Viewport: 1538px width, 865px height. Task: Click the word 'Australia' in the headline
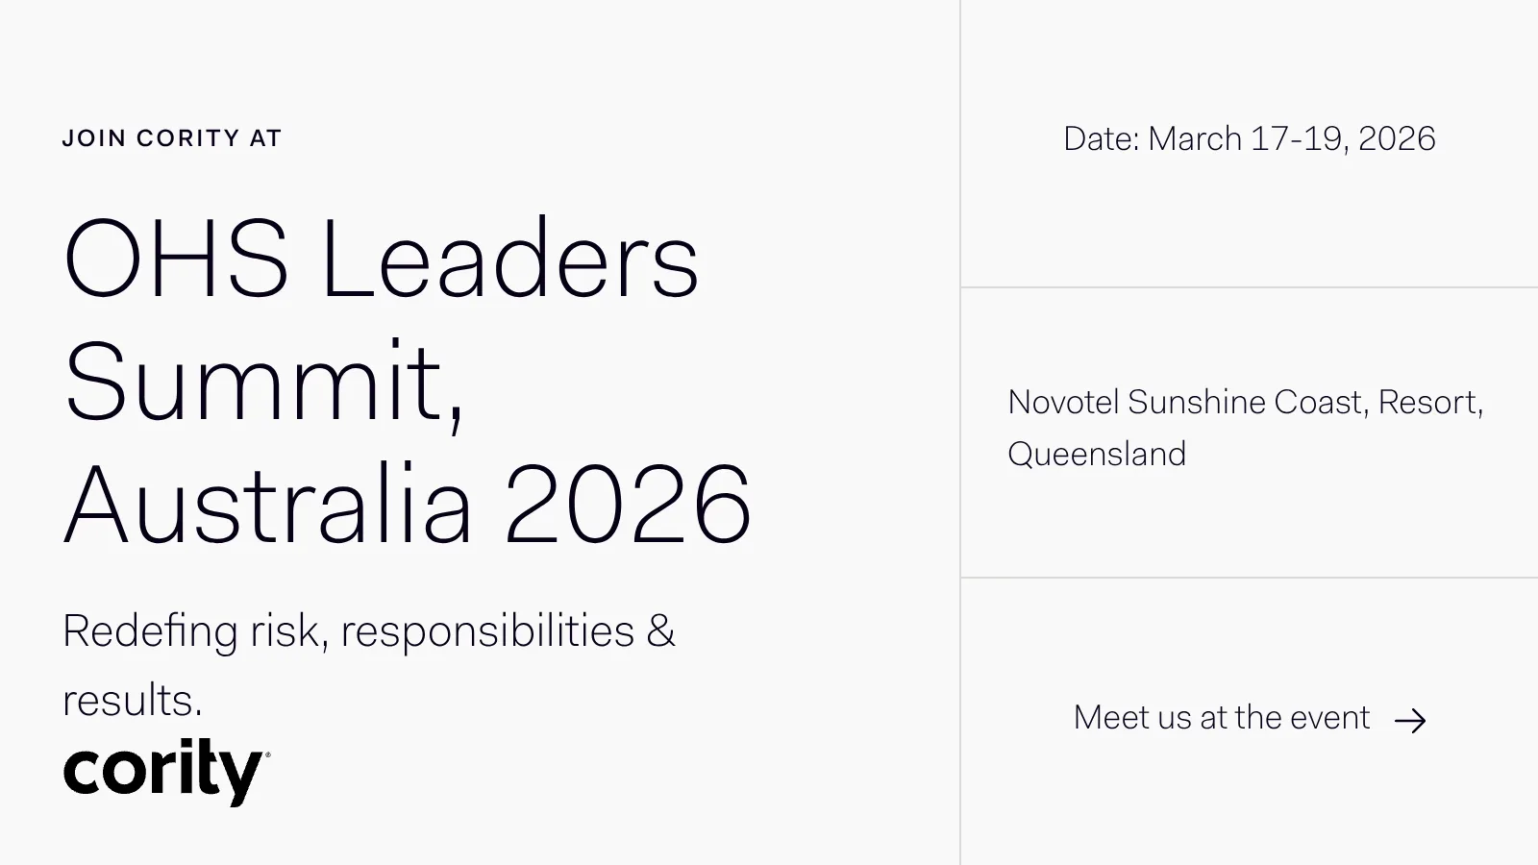268,505
